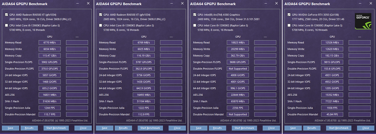Save results in the window showing 5902 GFLOPS
This screenshot has height=134, width=376.
coord(10,128)
